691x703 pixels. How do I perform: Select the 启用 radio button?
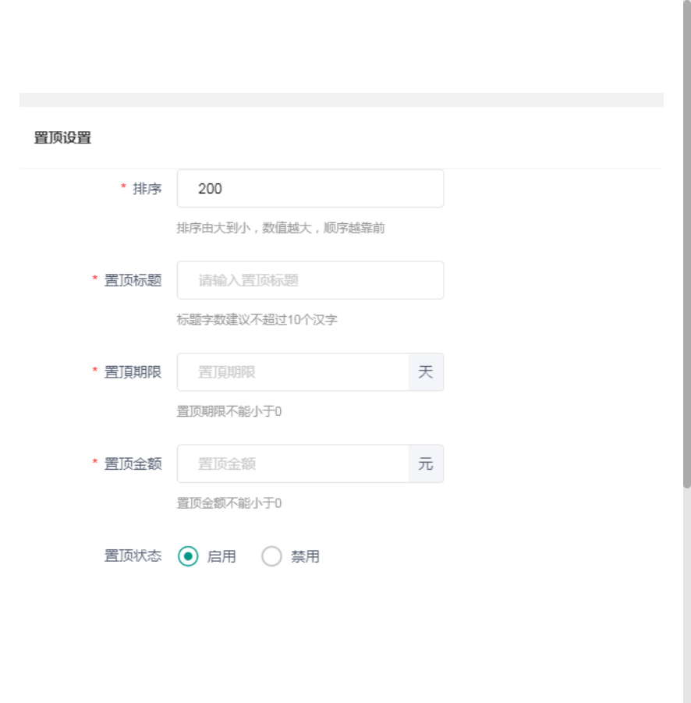coord(188,556)
